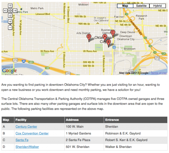Image resolution: width=169 pixels, height=153 pixels.
Task: Zoom in with the plus button
Action: pos(10,22)
